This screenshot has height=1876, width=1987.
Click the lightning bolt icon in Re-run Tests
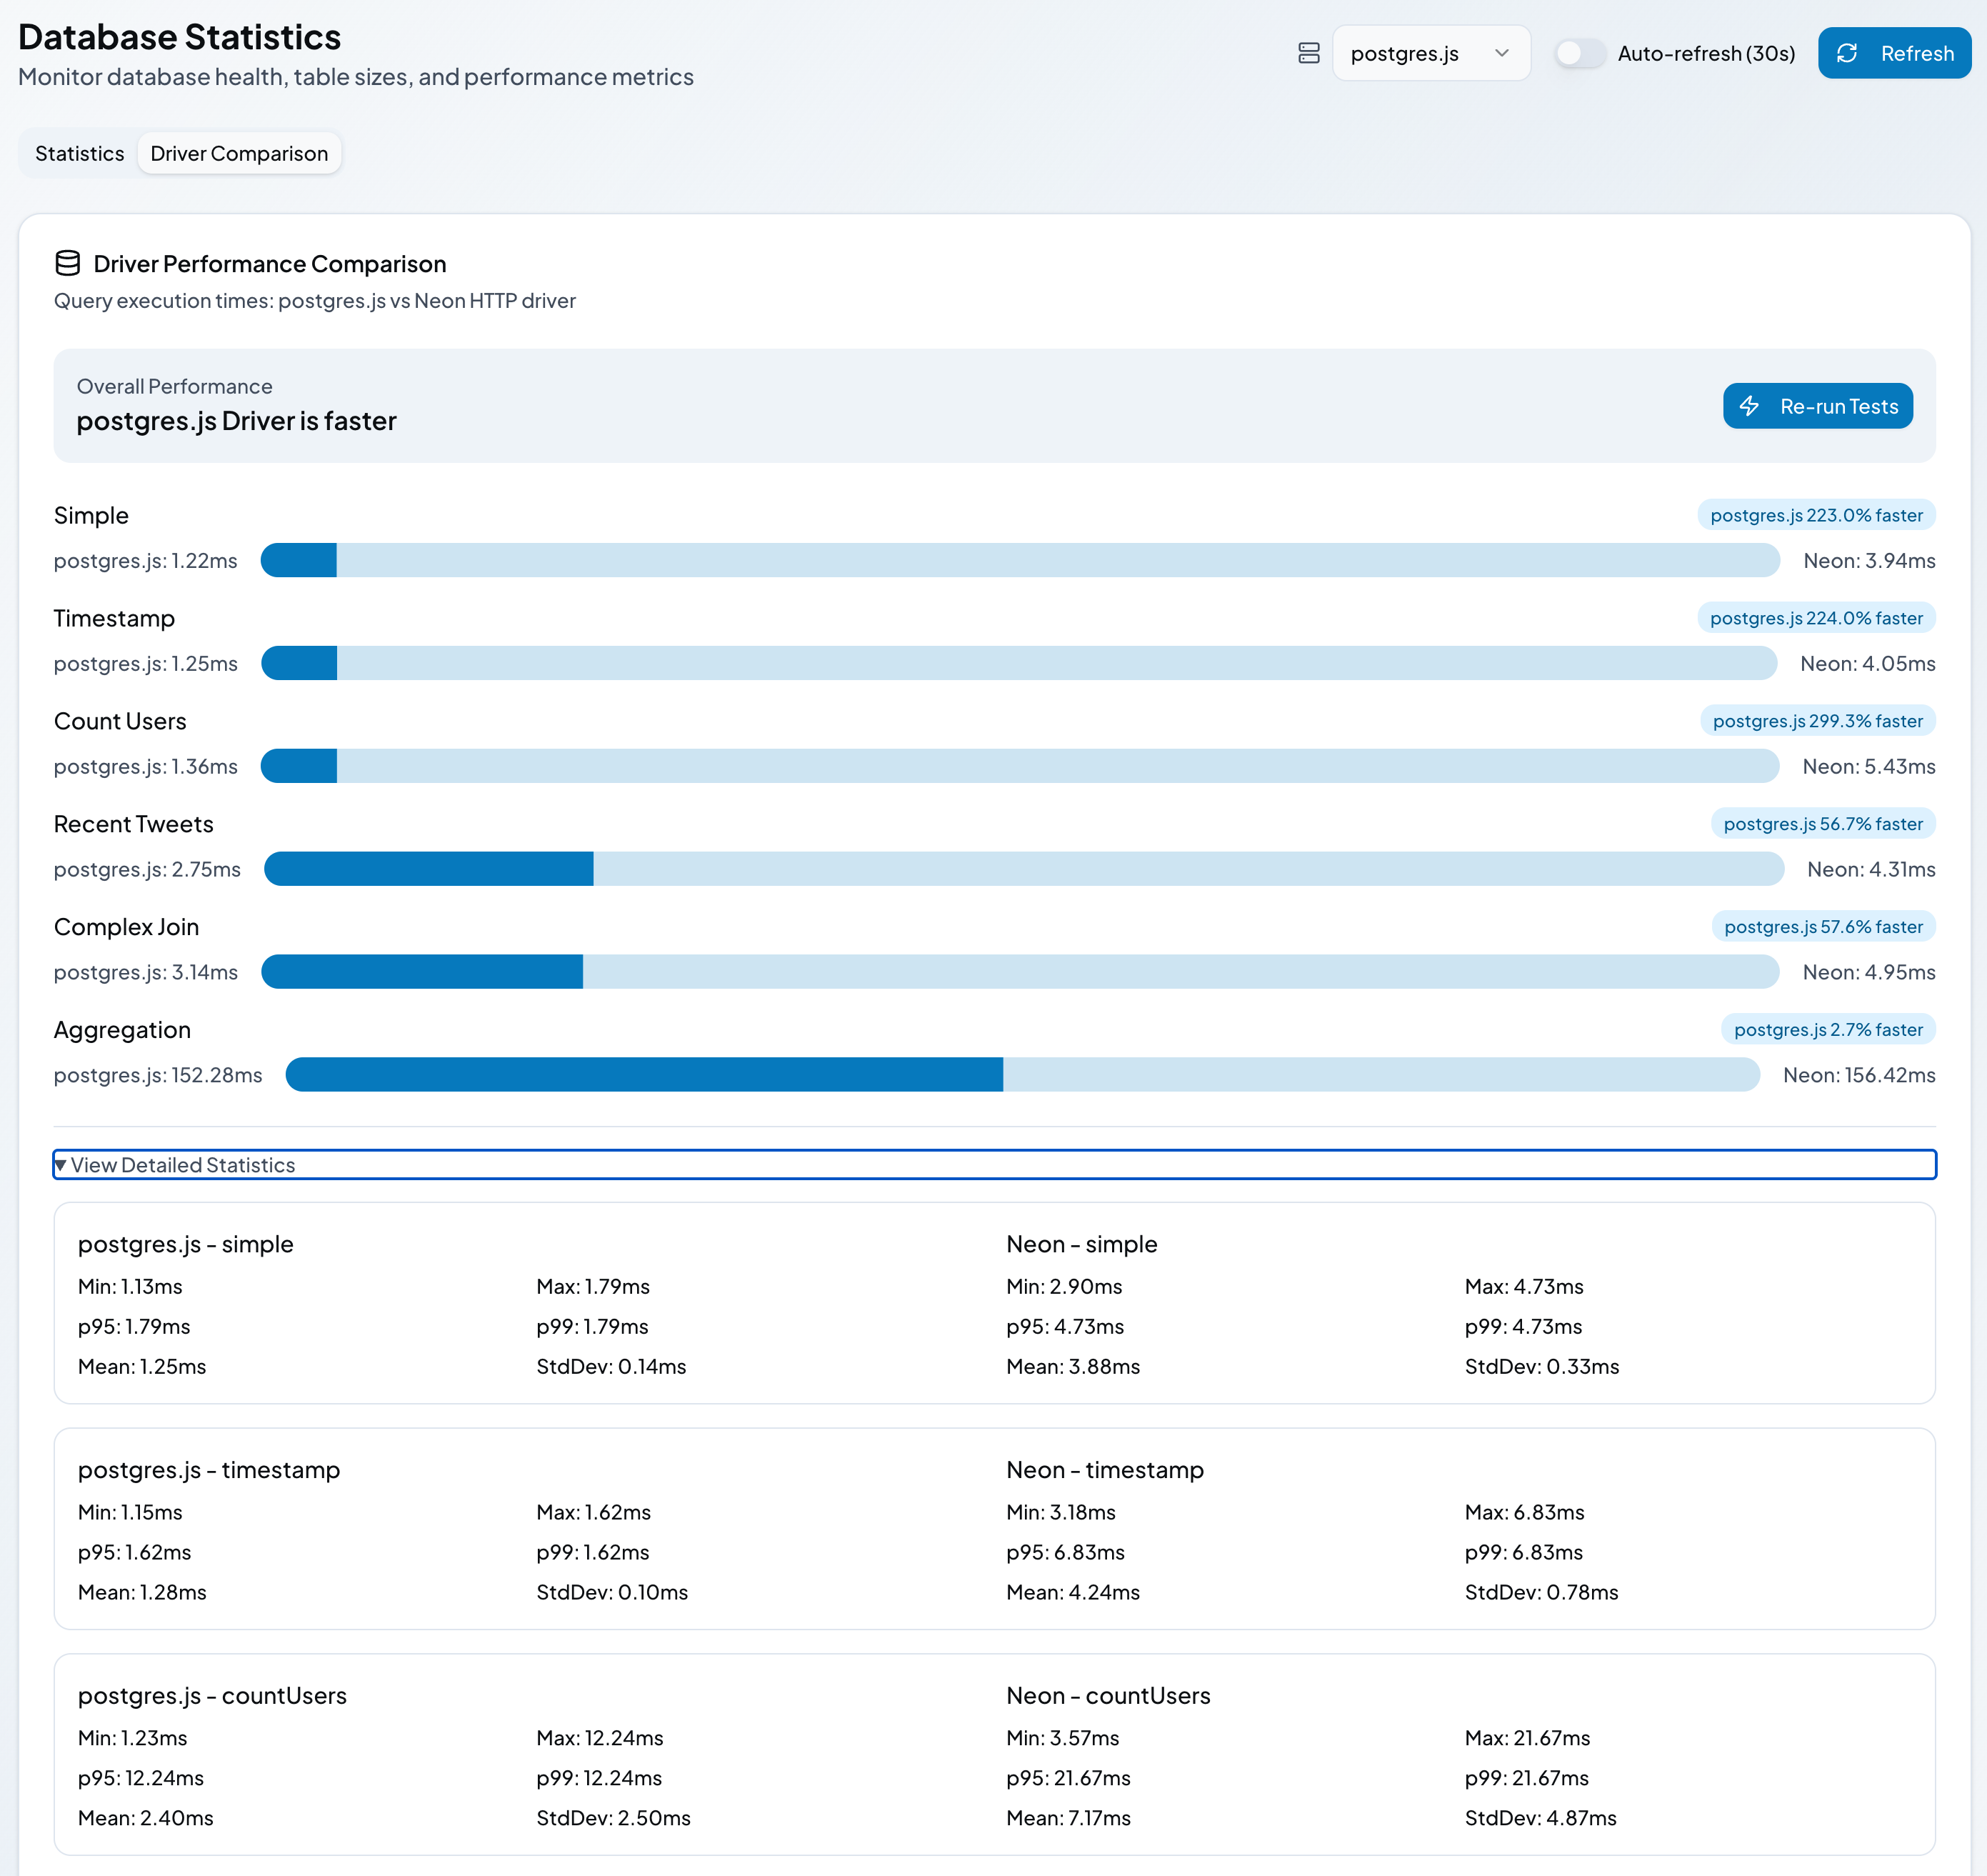click(x=1749, y=406)
